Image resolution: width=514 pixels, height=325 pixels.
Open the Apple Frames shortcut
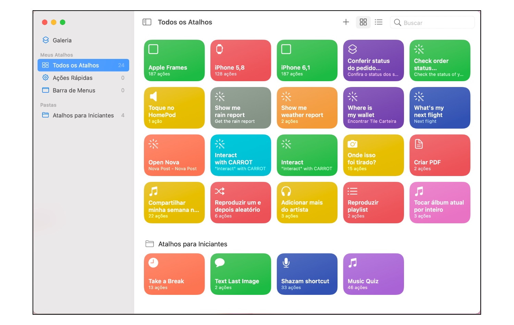[x=174, y=61]
